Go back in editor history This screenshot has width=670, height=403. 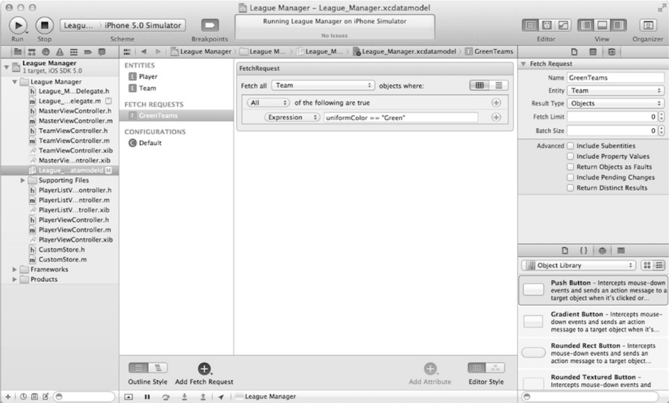pyautogui.click(x=145, y=51)
